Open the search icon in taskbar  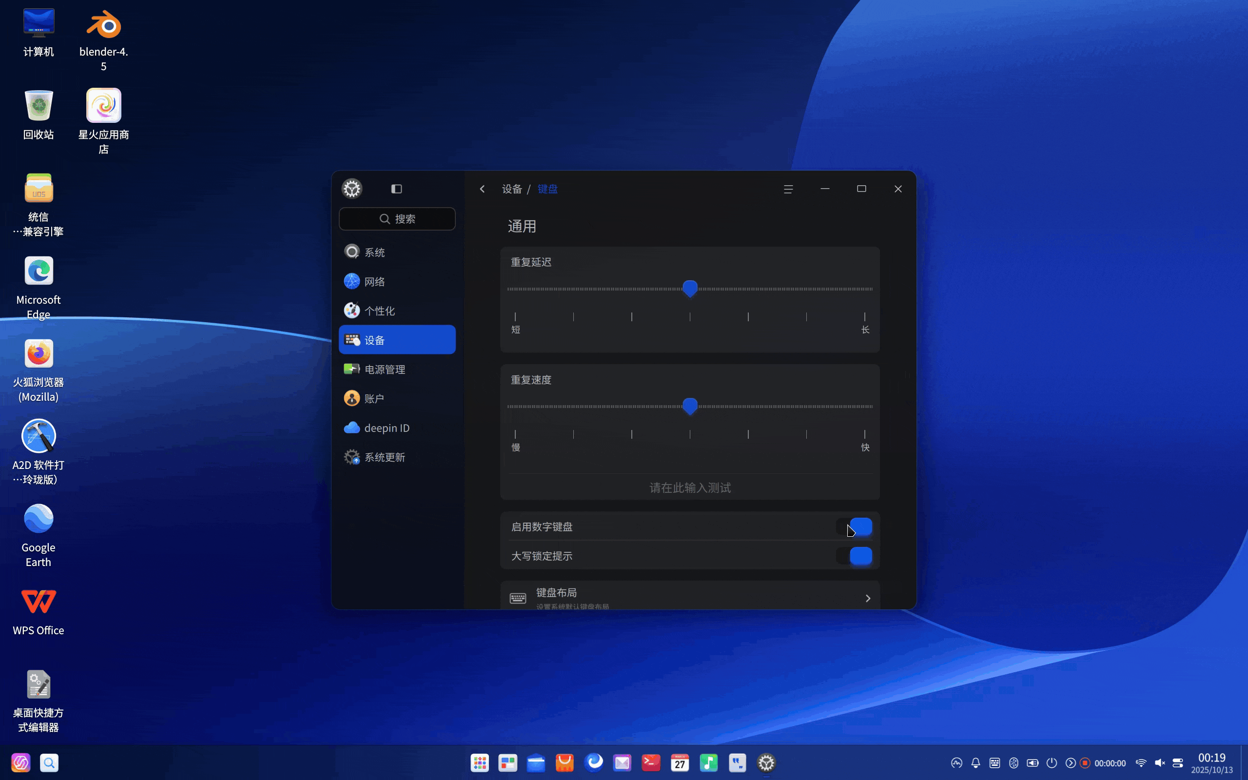(49, 762)
